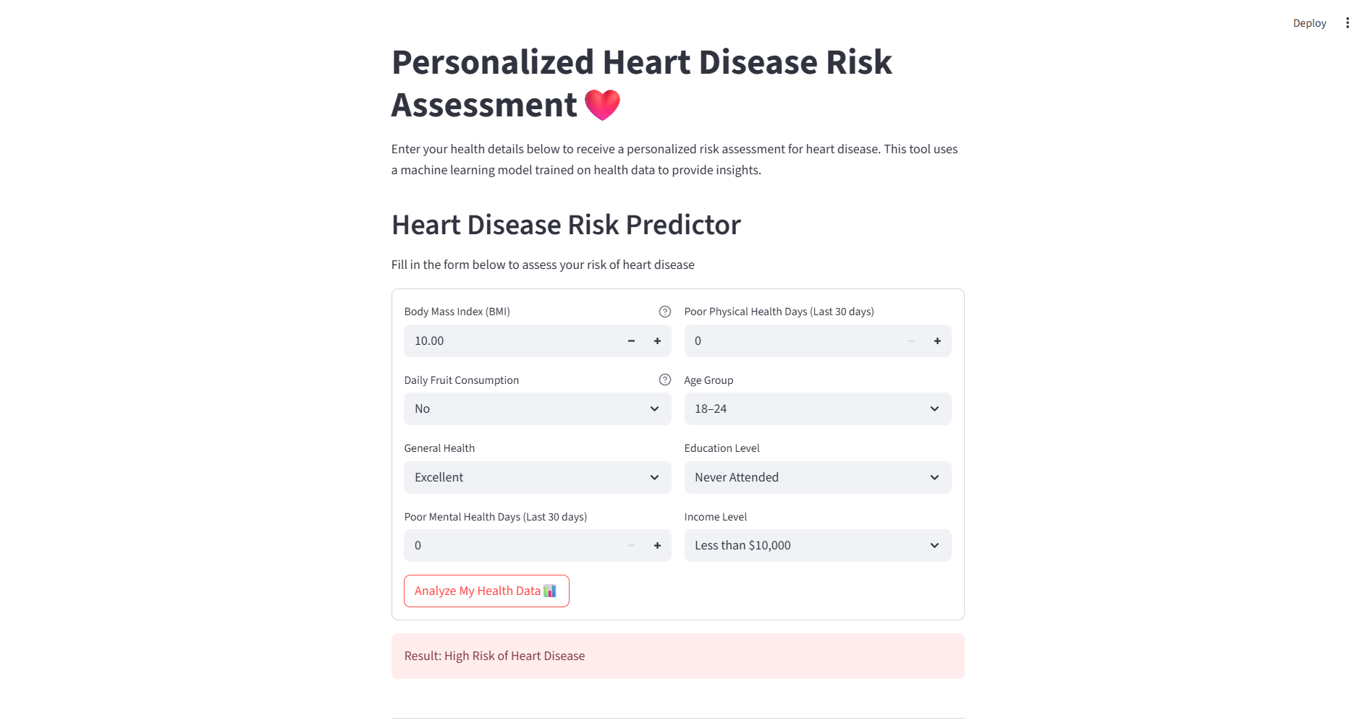1362x728 pixels.
Task: Click the Poor Physical Health Days field
Action: pyautogui.click(x=791, y=341)
